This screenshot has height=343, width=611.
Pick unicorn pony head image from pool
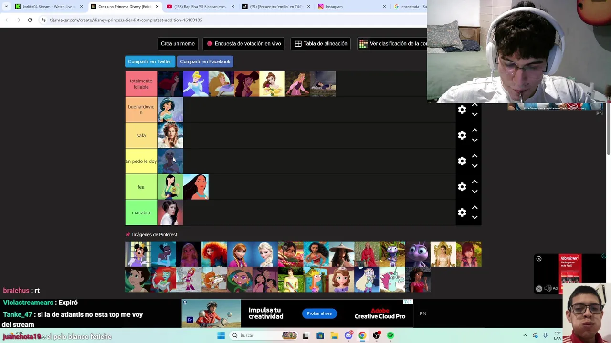click(x=392, y=280)
